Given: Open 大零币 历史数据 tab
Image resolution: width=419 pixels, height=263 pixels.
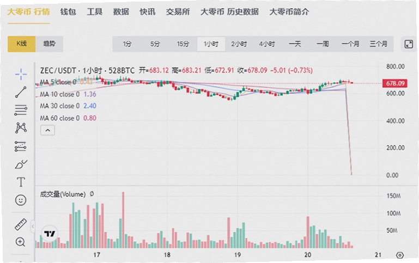Looking at the screenshot, I should coord(229,12).
